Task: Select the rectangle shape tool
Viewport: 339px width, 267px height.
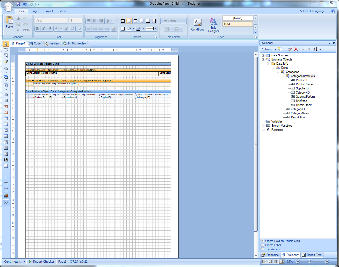Action: tap(6, 184)
